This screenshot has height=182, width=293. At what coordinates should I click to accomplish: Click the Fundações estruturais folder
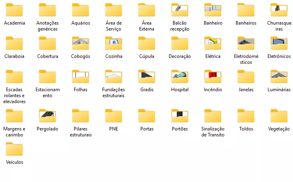click(114, 77)
